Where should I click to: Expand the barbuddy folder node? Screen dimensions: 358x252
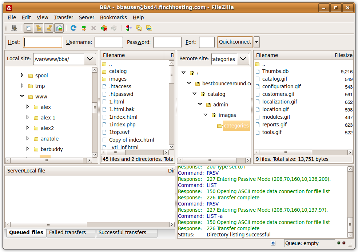click(x=27, y=149)
